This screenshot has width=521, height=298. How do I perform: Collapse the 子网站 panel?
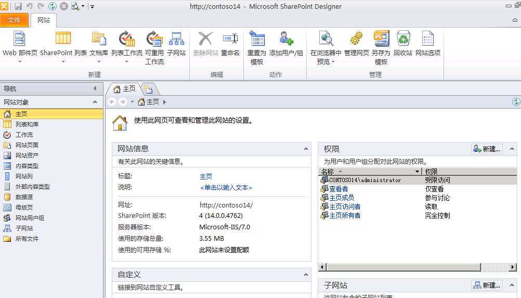[x=512, y=285]
